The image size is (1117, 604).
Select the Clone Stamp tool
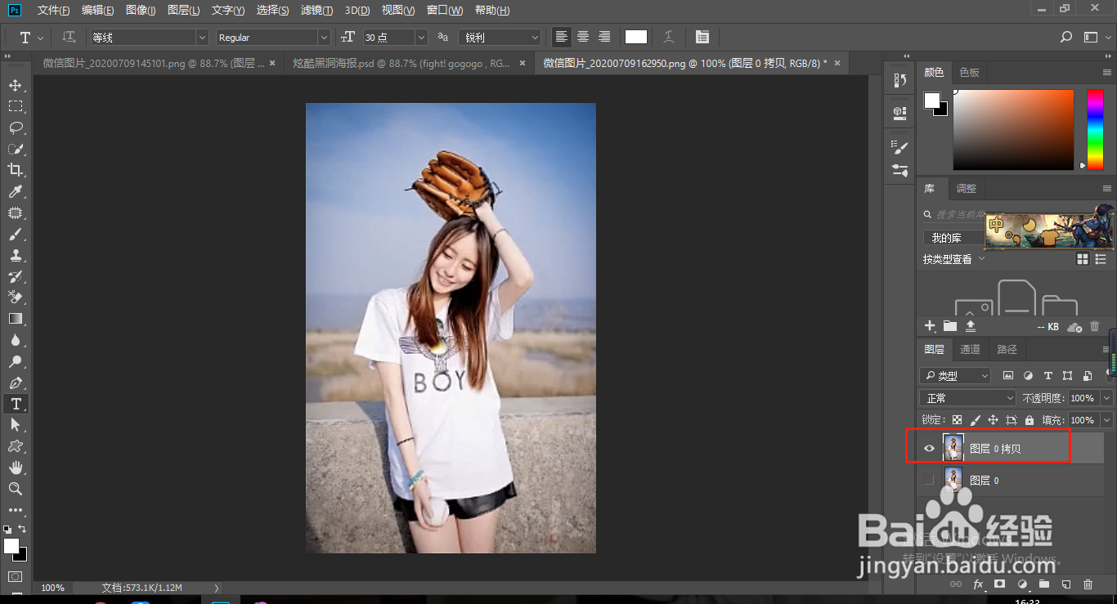pyautogui.click(x=16, y=255)
